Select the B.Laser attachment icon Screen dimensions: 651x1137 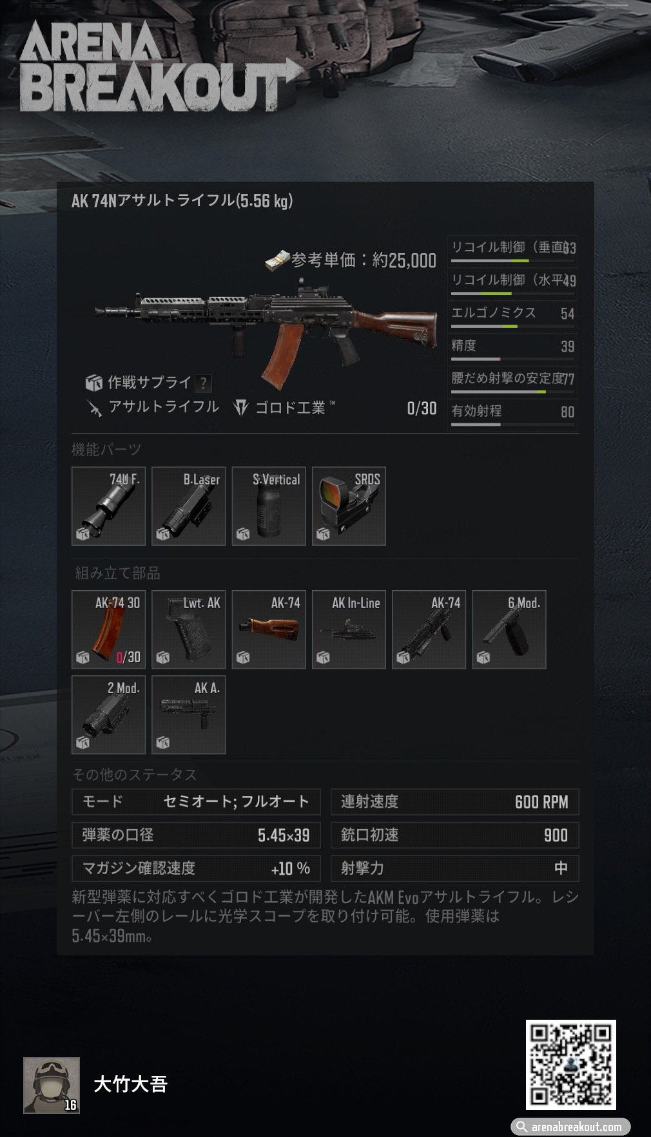(x=188, y=506)
